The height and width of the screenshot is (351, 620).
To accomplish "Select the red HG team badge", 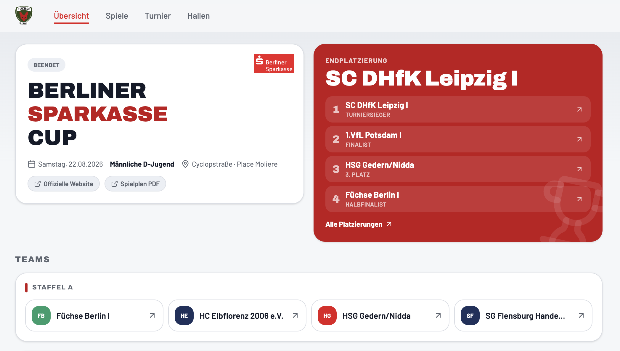I will [x=327, y=315].
